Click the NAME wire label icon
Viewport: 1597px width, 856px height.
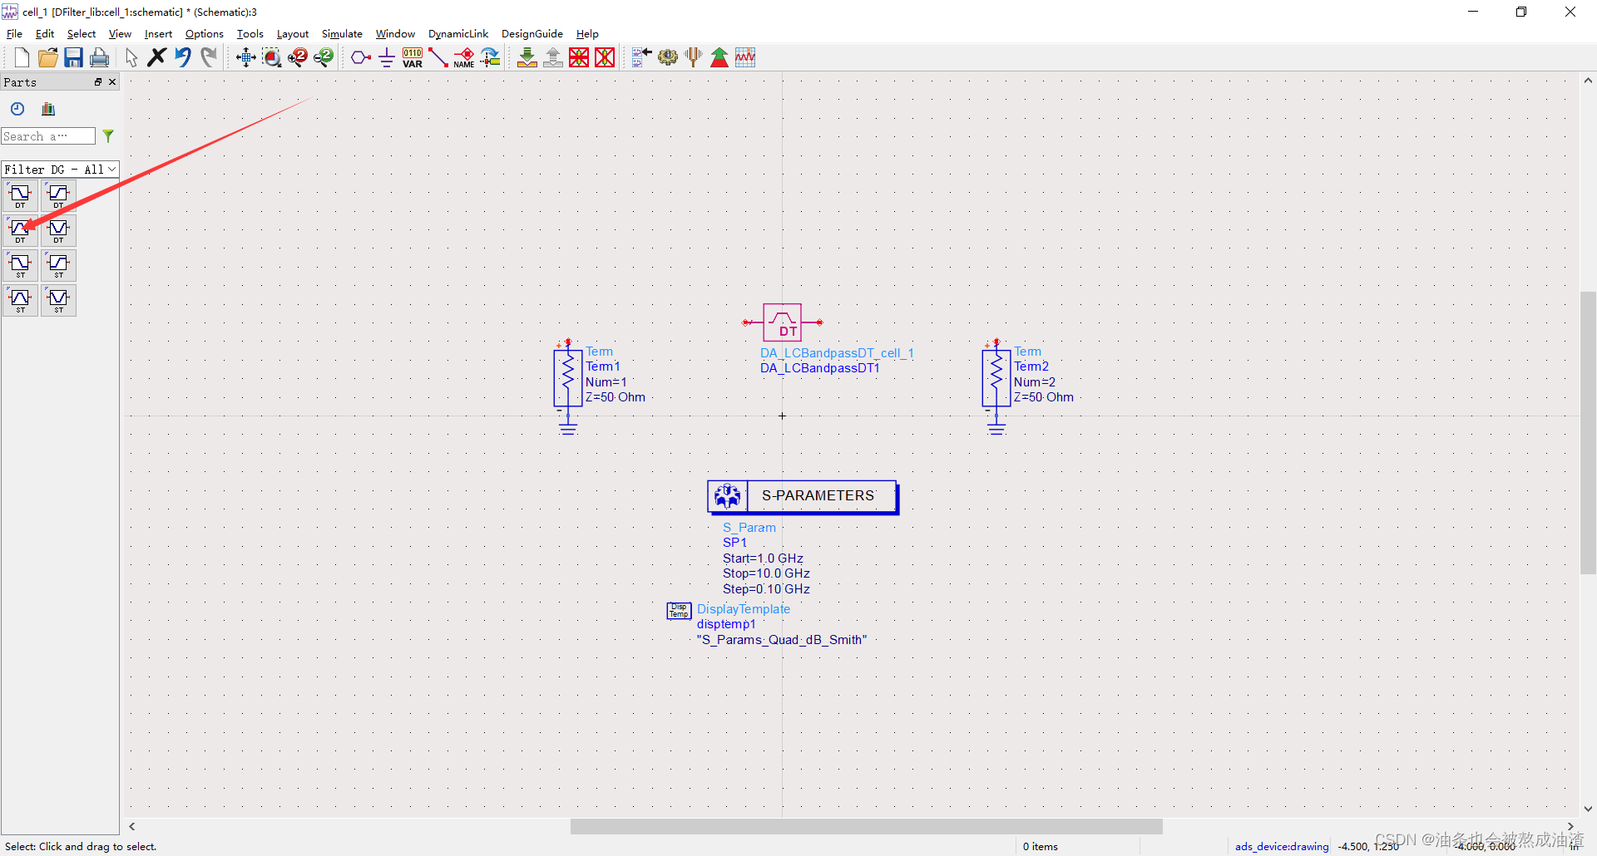(x=464, y=57)
